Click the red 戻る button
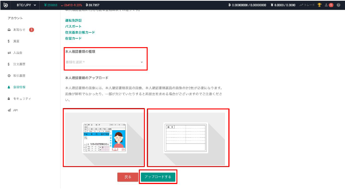345x190 pixels. (128, 177)
